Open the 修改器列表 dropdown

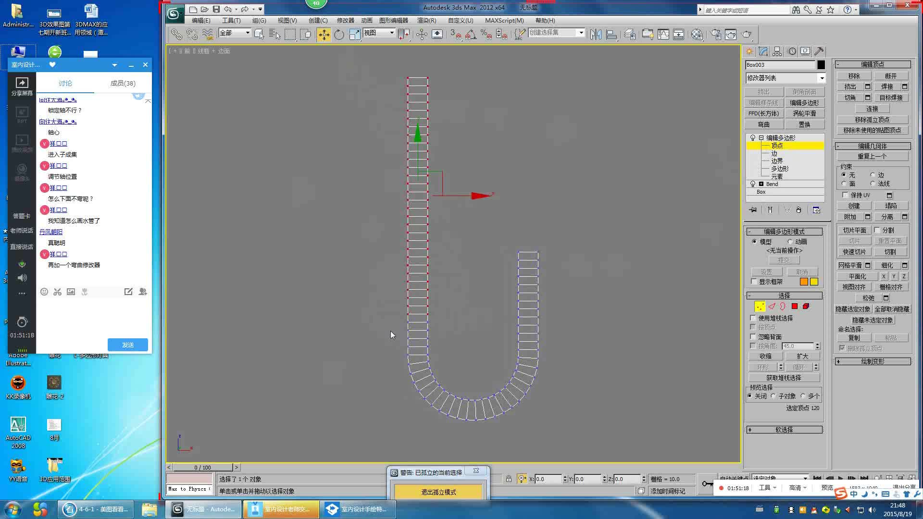coord(785,78)
